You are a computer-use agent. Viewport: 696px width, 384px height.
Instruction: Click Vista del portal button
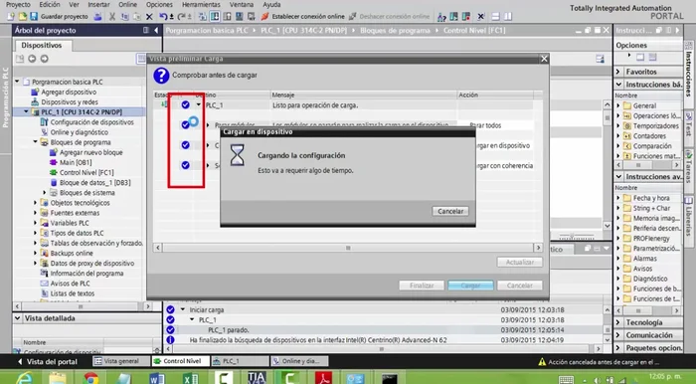(48, 362)
